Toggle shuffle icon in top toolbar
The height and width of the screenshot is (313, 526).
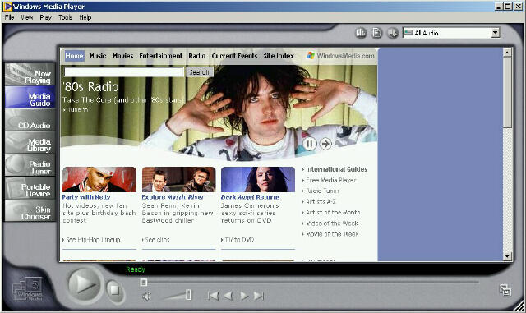[393, 33]
